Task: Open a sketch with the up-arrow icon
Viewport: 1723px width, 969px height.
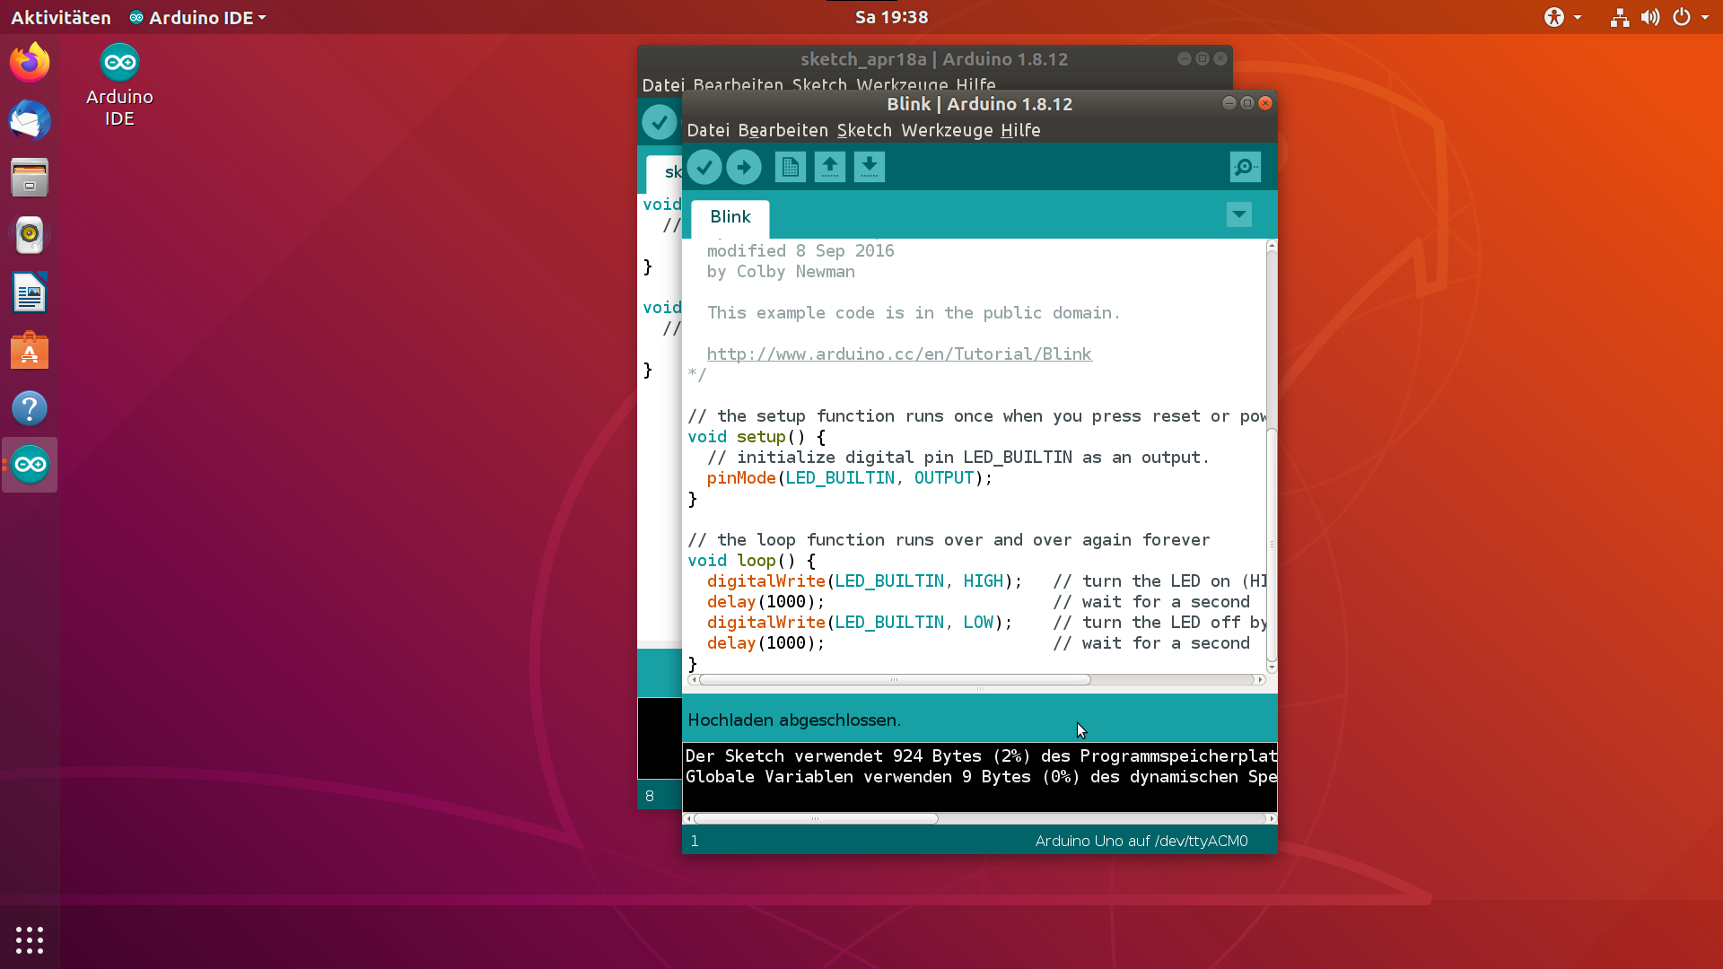Action: point(830,167)
